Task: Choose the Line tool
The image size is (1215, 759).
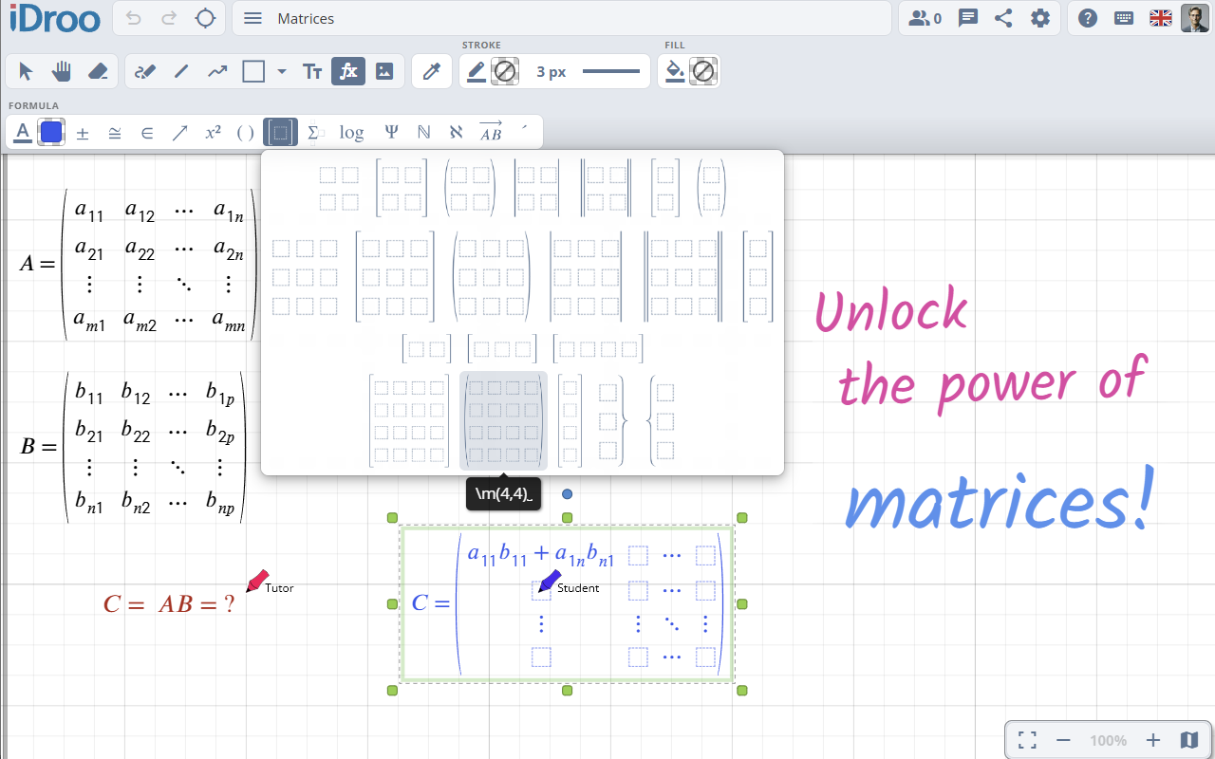Action: 180,70
